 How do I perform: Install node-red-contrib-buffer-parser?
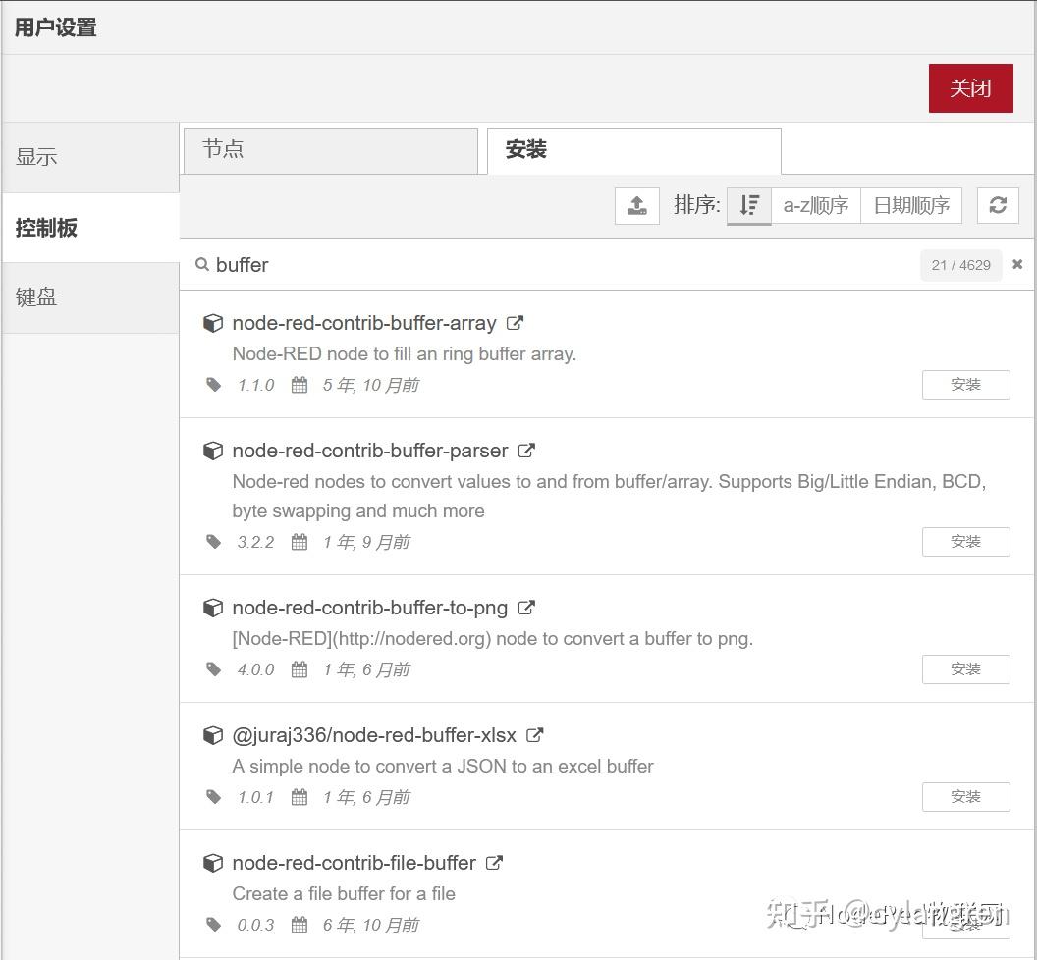pos(965,541)
